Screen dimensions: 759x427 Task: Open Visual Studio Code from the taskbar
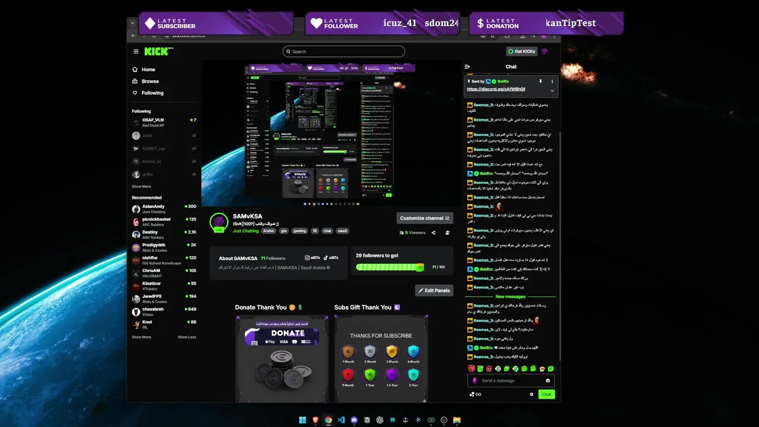[341, 420]
